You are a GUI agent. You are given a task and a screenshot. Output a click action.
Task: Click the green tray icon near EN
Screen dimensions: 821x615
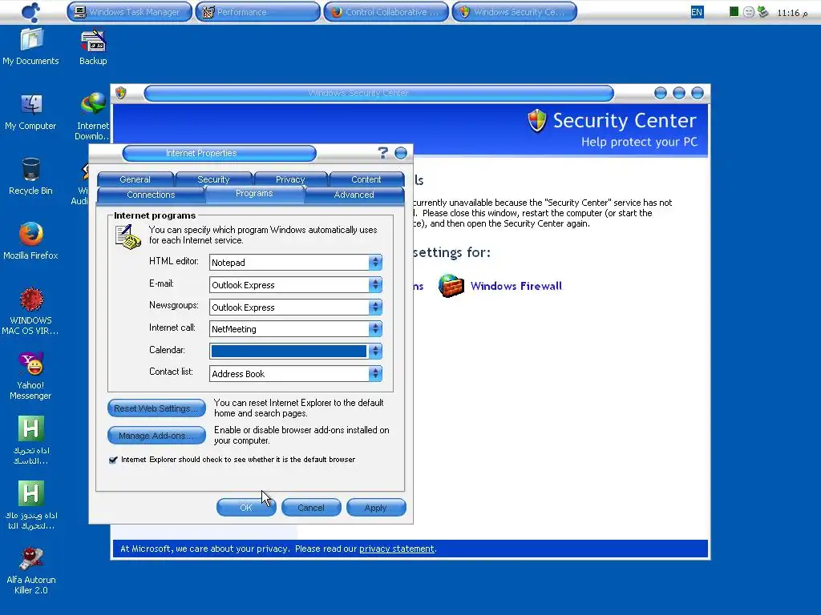[x=734, y=11]
